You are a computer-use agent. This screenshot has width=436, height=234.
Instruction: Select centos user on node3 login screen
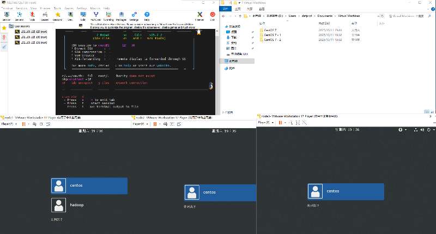tap(346, 191)
